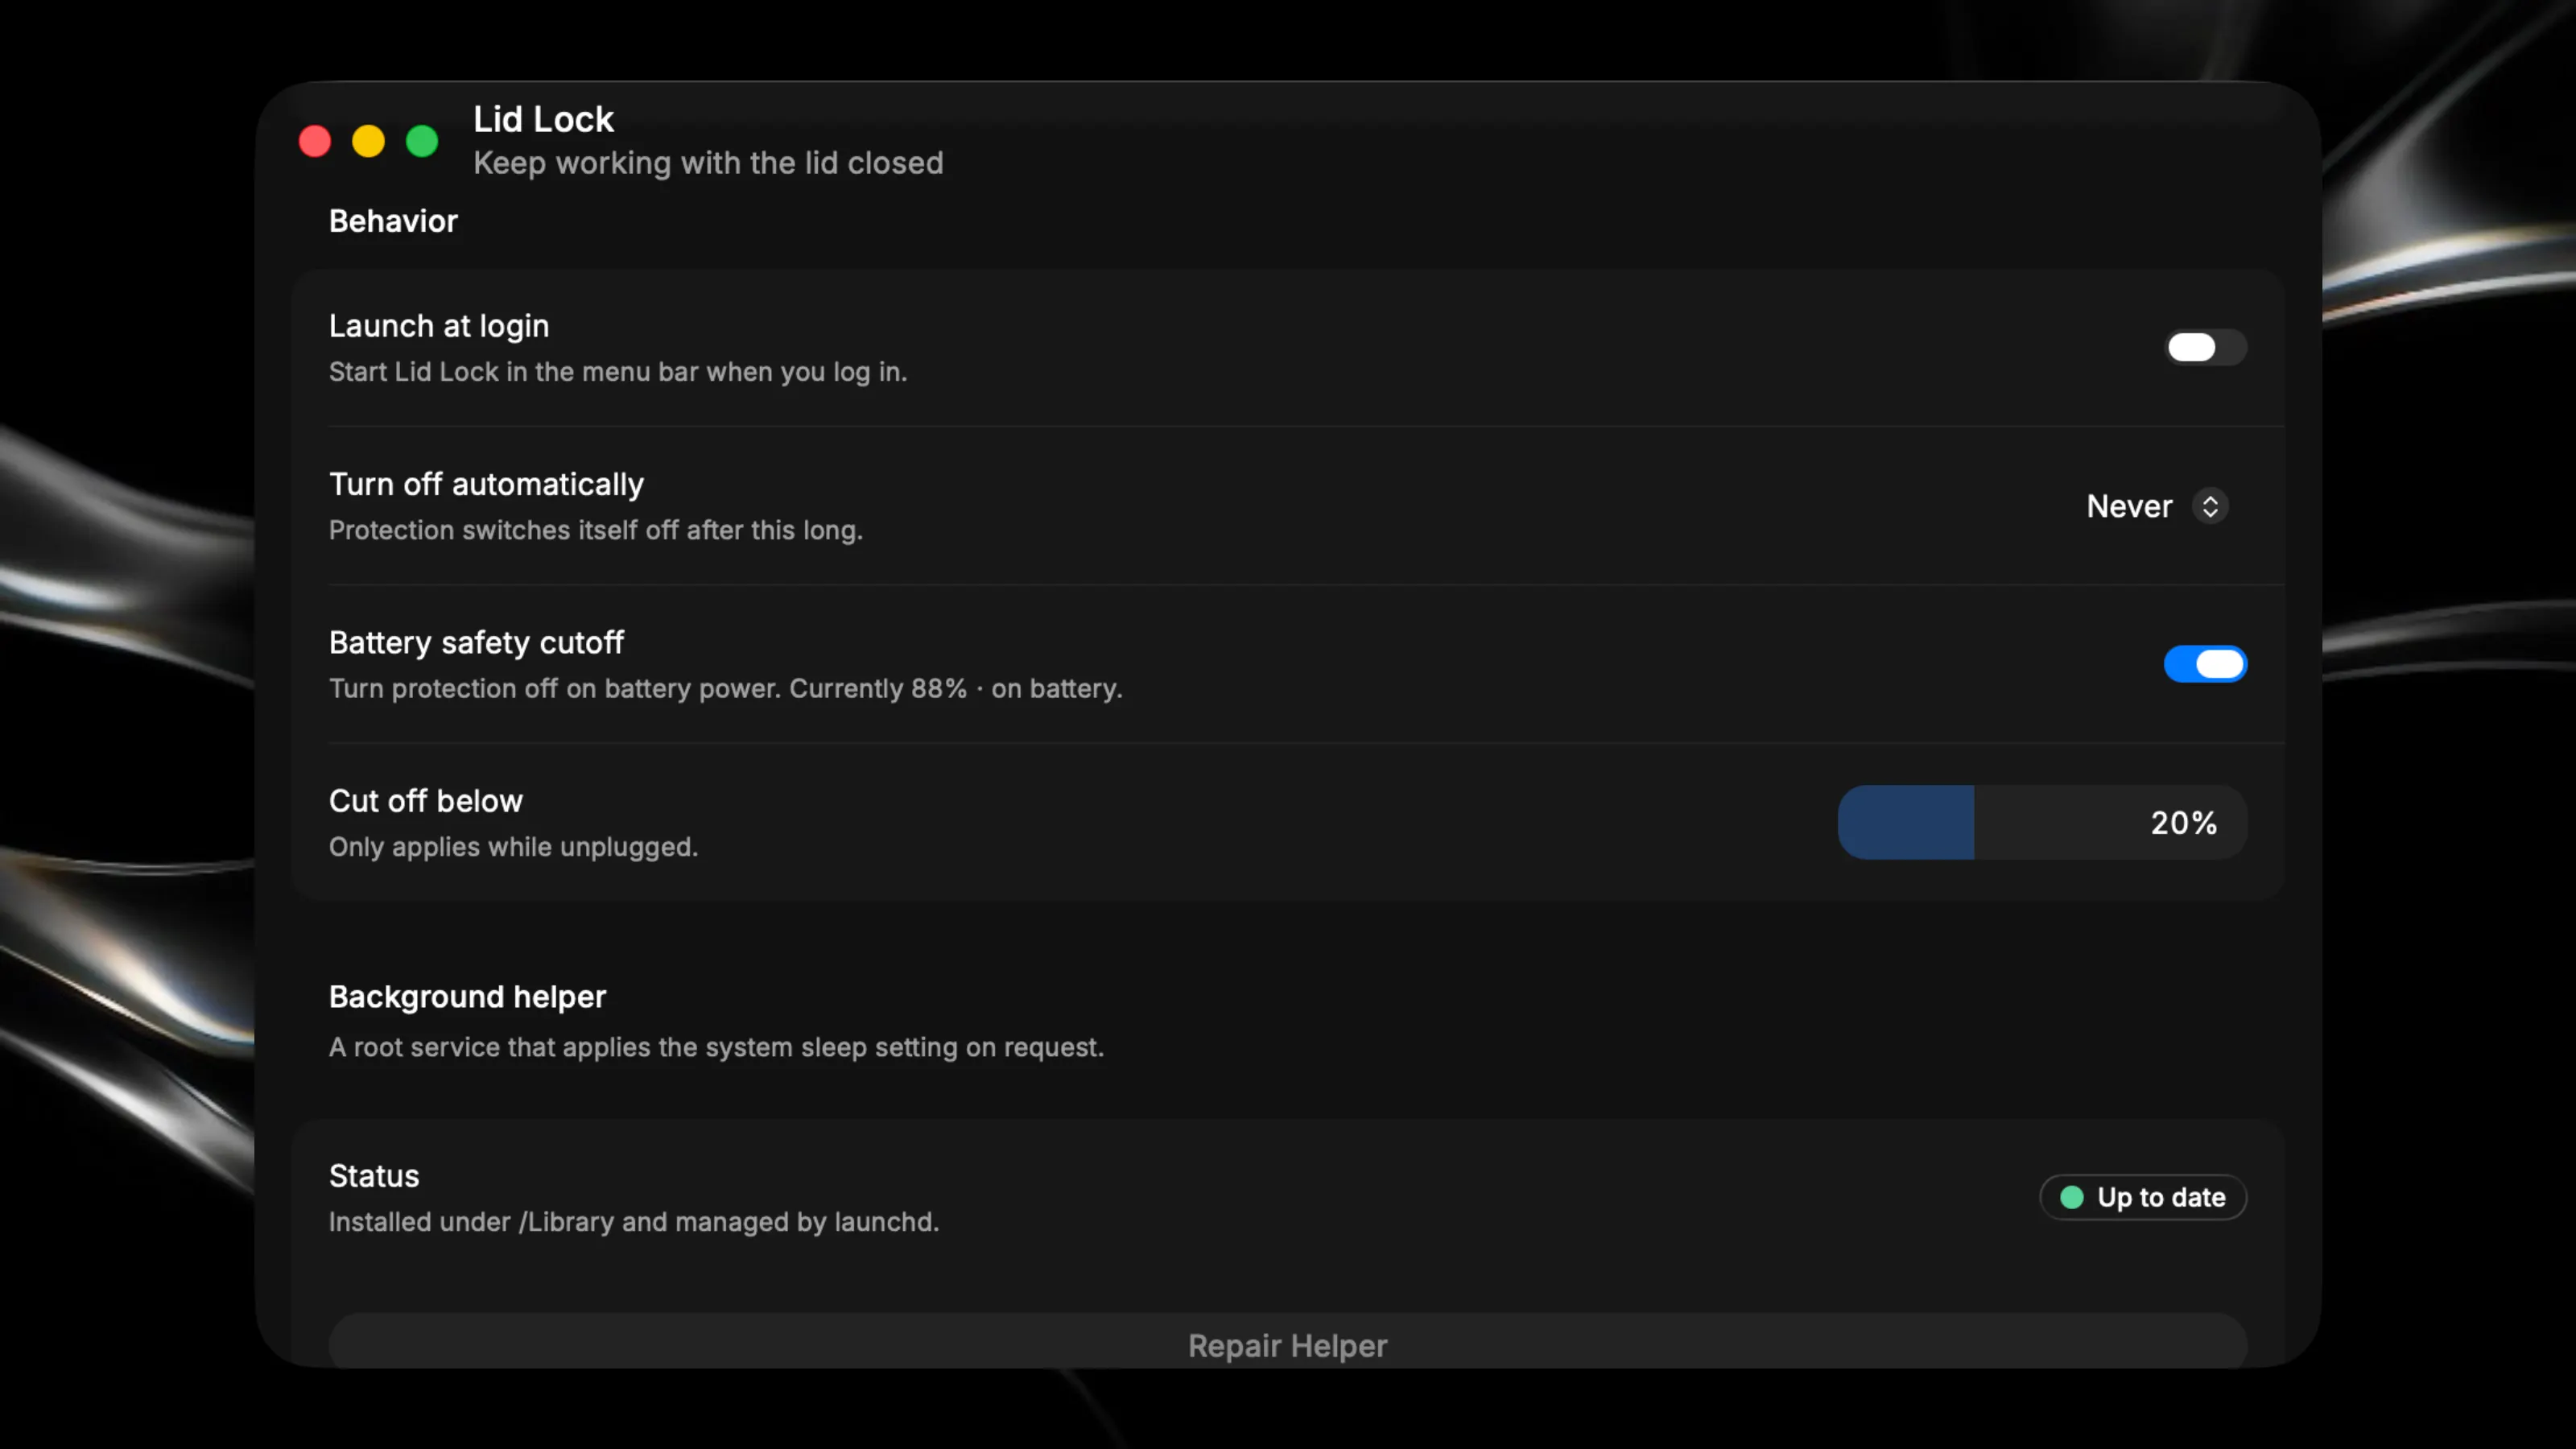Click 'Only applies while unplugged.' text
This screenshot has height=1449, width=2576.
point(514,847)
